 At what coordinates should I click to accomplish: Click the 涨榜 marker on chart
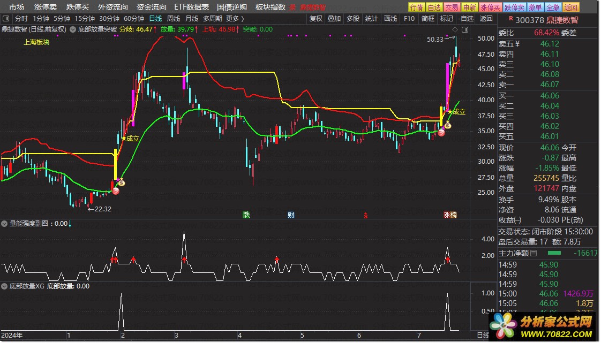pyautogui.click(x=450, y=215)
